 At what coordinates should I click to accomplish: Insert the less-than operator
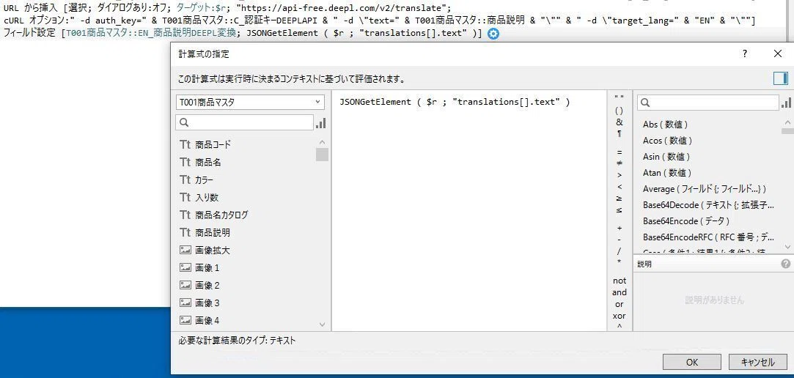pyautogui.click(x=620, y=187)
